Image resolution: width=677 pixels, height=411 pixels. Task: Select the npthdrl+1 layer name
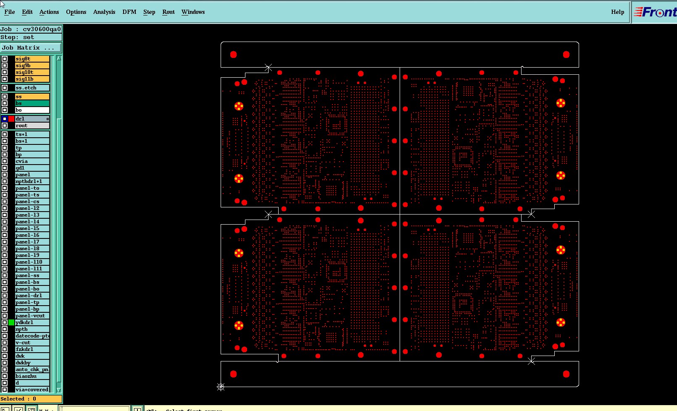coord(32,181)
